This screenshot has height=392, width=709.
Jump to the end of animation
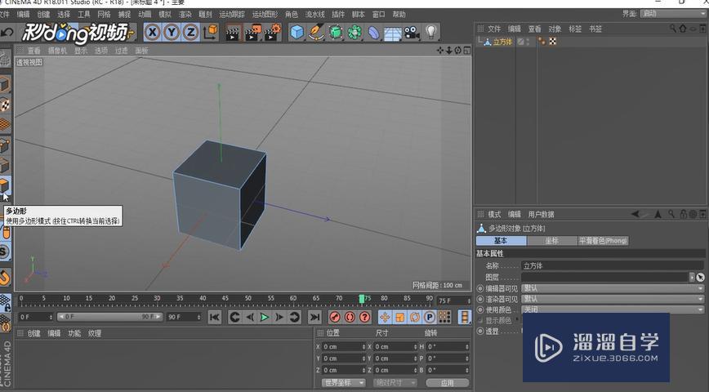pyautogui.click(x=314, y=317)
